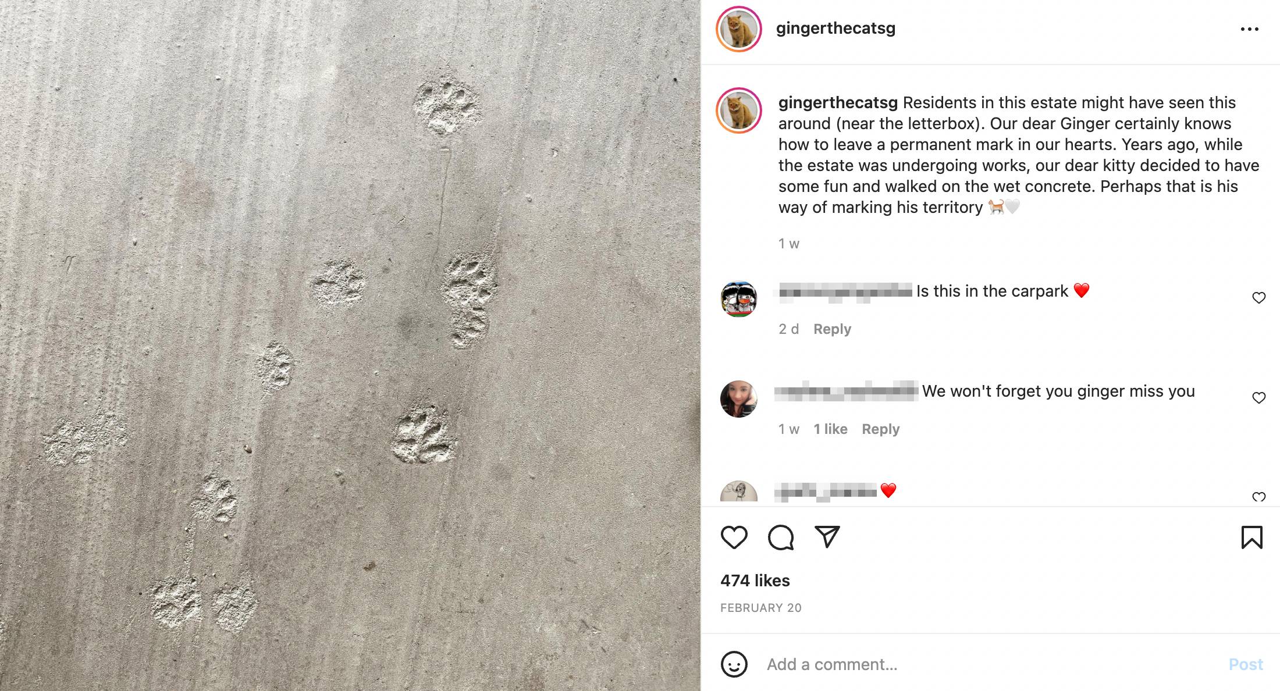This screenshot has height=691, width=1280.
Task: Open the three-dots more options menu
Action: pos(1249,29)
